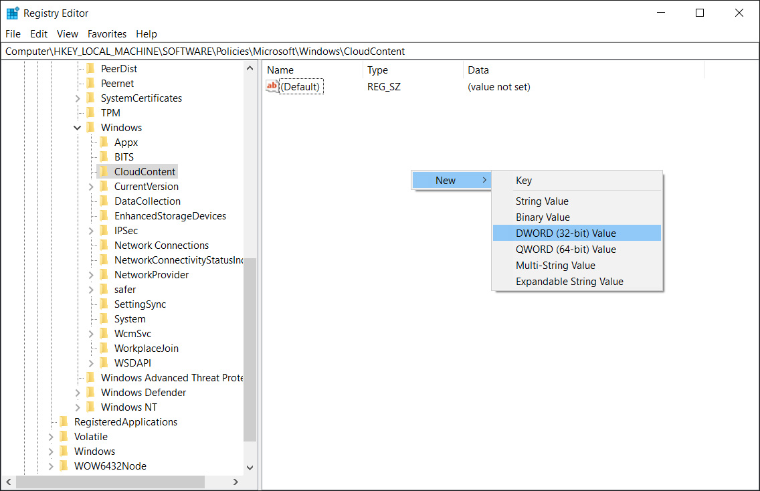Click the Appx folder icon

point(104,142)
